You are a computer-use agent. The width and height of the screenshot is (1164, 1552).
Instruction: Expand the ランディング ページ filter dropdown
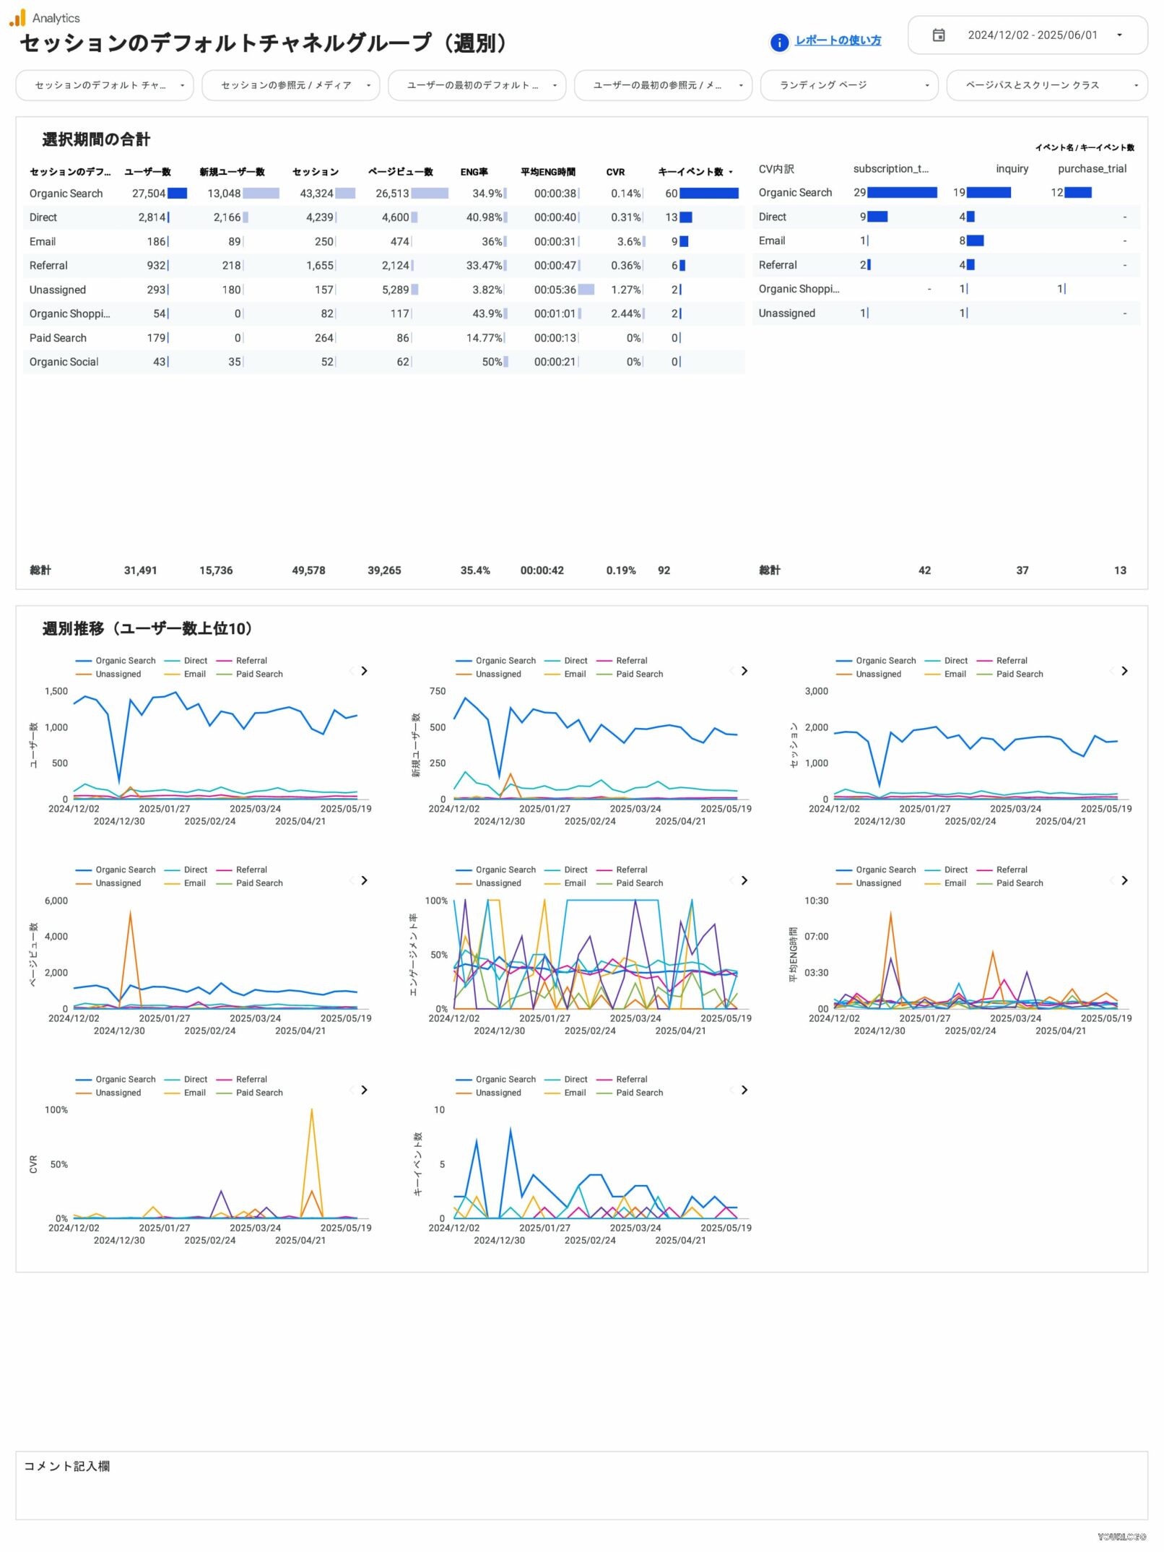[848, 85]
